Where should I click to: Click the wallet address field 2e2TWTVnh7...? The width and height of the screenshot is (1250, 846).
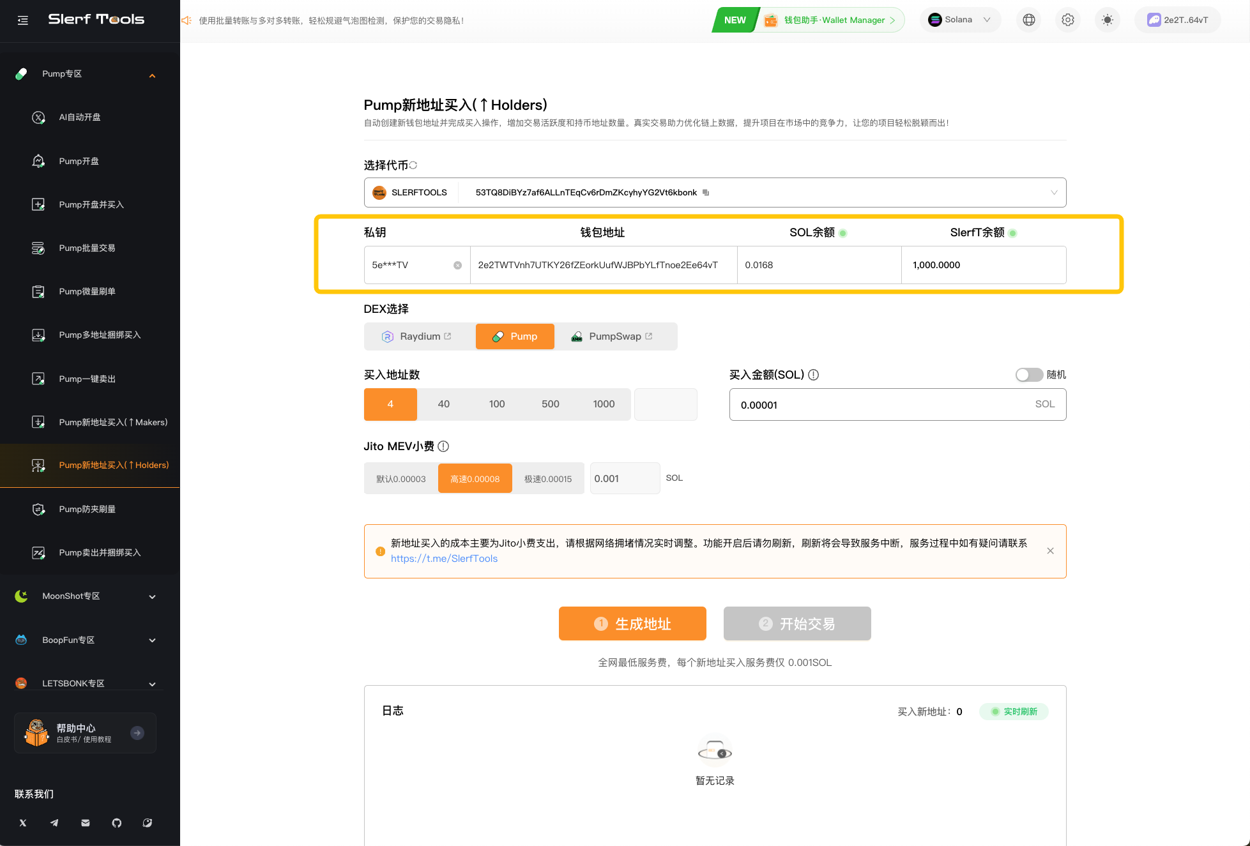(x=604, y=265)
